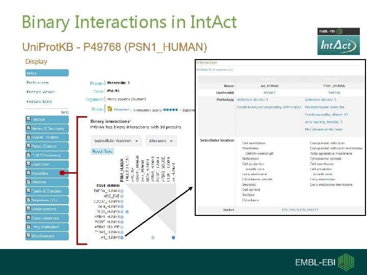Click the Reviewed status document icon
The width and height of the screenshot is (367, 275).
110,109
